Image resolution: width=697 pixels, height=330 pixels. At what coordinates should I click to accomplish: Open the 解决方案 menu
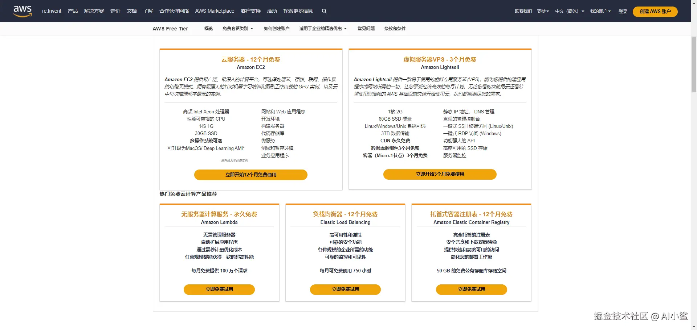pos(94,11)
